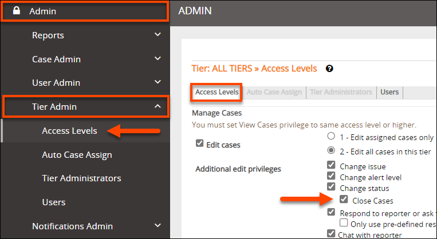Image resolution: width=437 pixels, height=239 pixels.
Task: Click the Admin lock icon
Action: click(18, 11)
